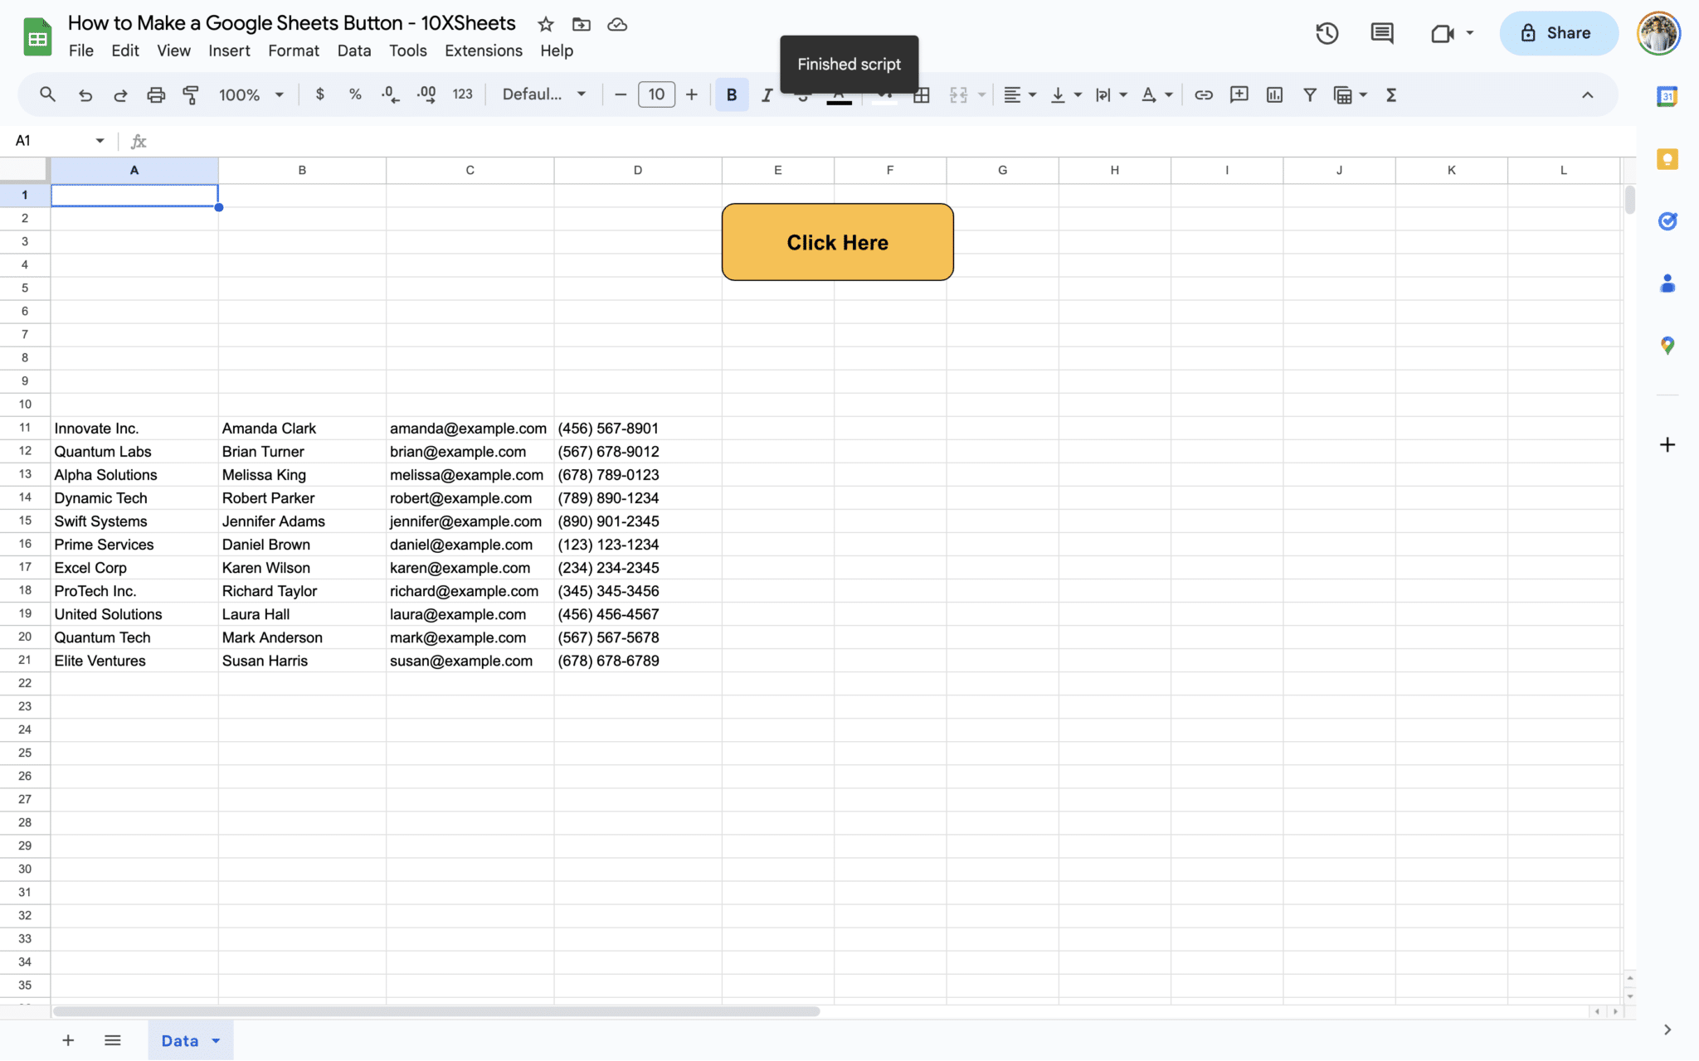Open Google Keep in side panel
The width and height of the screenshot is (1699, 1061).
tap(1667, 159)
